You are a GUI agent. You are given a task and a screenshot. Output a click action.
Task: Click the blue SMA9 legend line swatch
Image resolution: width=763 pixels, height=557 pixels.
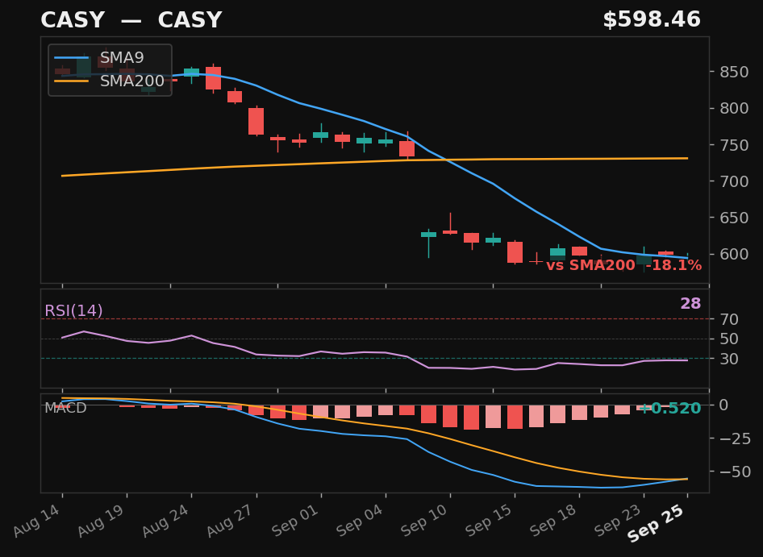point(72,58)
